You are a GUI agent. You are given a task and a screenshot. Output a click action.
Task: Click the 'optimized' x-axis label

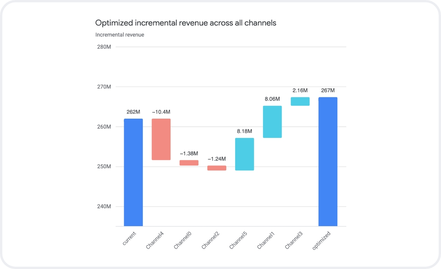pyautogui.click(x=321, y=241)
